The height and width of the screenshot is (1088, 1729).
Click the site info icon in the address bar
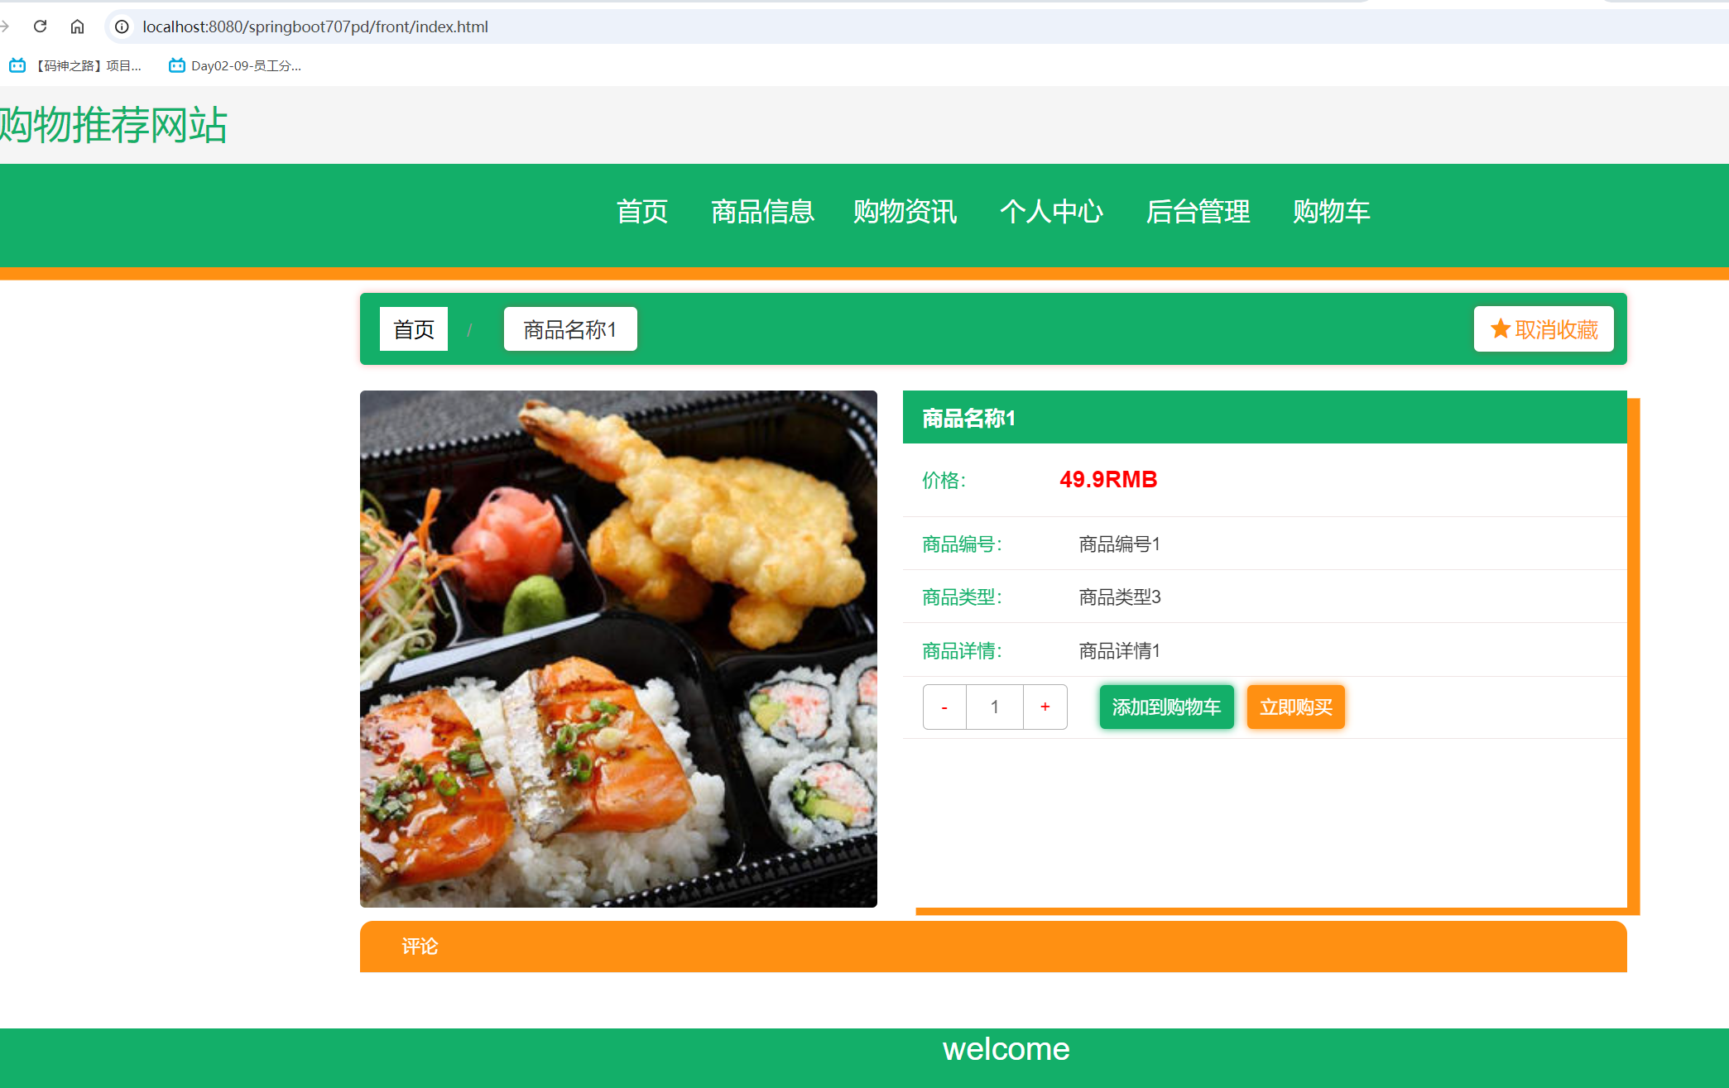(x=121, y=26)
